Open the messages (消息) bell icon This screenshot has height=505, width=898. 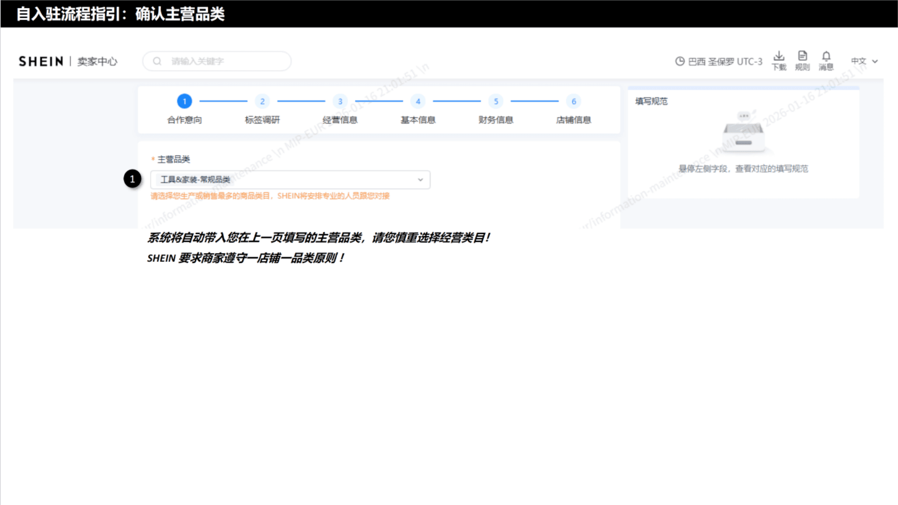(x=826, y=56)
